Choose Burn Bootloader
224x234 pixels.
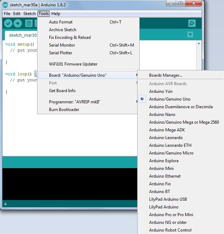click(x=88, y=110)
